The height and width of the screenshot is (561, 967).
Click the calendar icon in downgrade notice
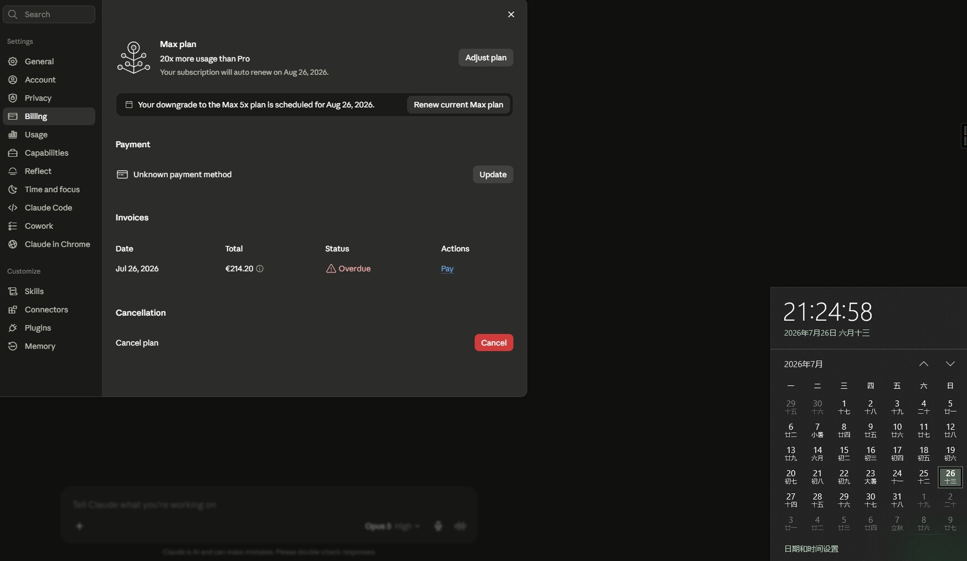pos(129,105)
